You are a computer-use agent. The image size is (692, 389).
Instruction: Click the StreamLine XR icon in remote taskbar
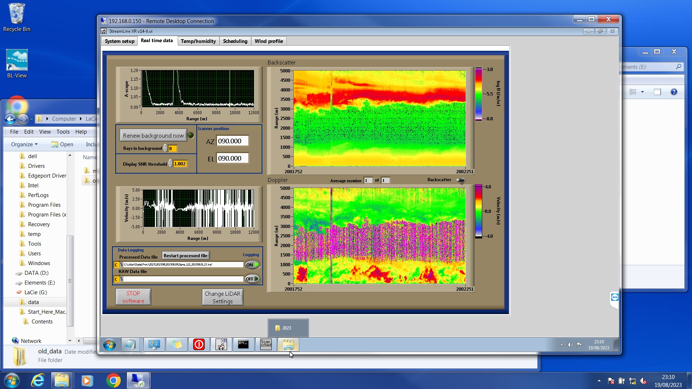[221, 345]
